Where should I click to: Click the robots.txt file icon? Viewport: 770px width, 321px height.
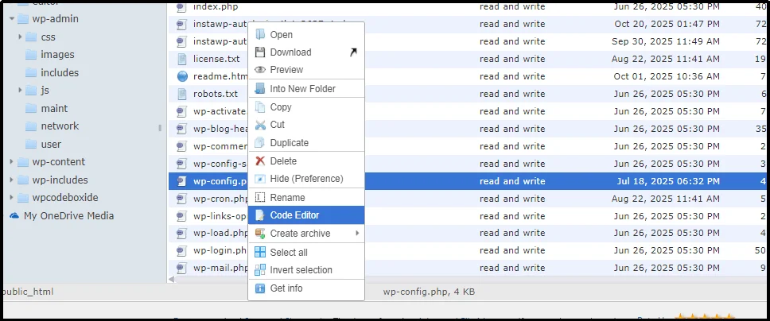[x=181, y=94]
